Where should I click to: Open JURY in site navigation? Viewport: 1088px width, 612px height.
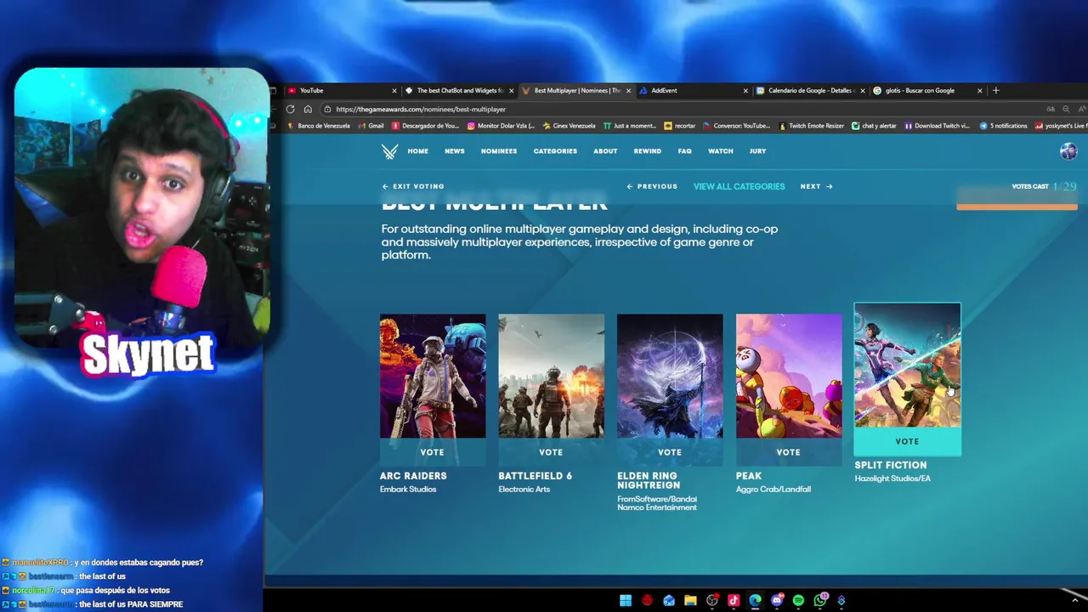[x=757, y=151]
